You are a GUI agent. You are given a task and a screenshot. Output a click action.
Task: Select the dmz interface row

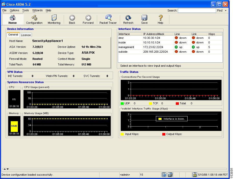click(x=170, y=38)
